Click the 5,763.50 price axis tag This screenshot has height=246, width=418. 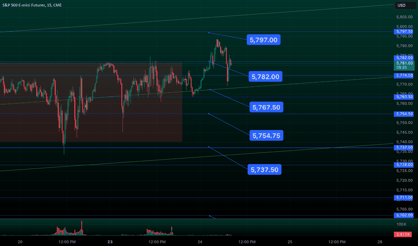(404, 97)
